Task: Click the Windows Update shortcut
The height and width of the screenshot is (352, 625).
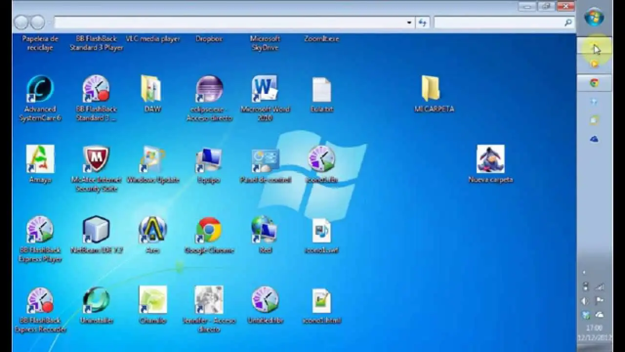Action: point(152,160)
